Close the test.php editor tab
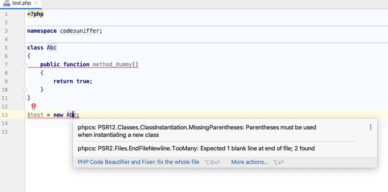The width and height of the screenshot is (388, 192). [36, 3]
